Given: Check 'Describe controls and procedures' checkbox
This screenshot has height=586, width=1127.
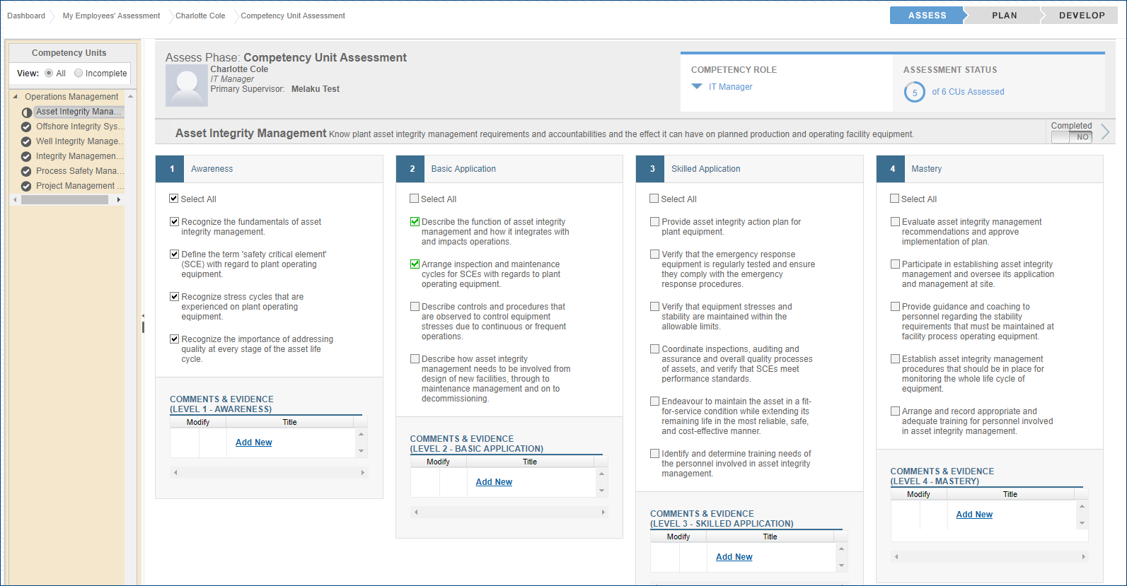Looking at the screenshot, I should [415, 306].
